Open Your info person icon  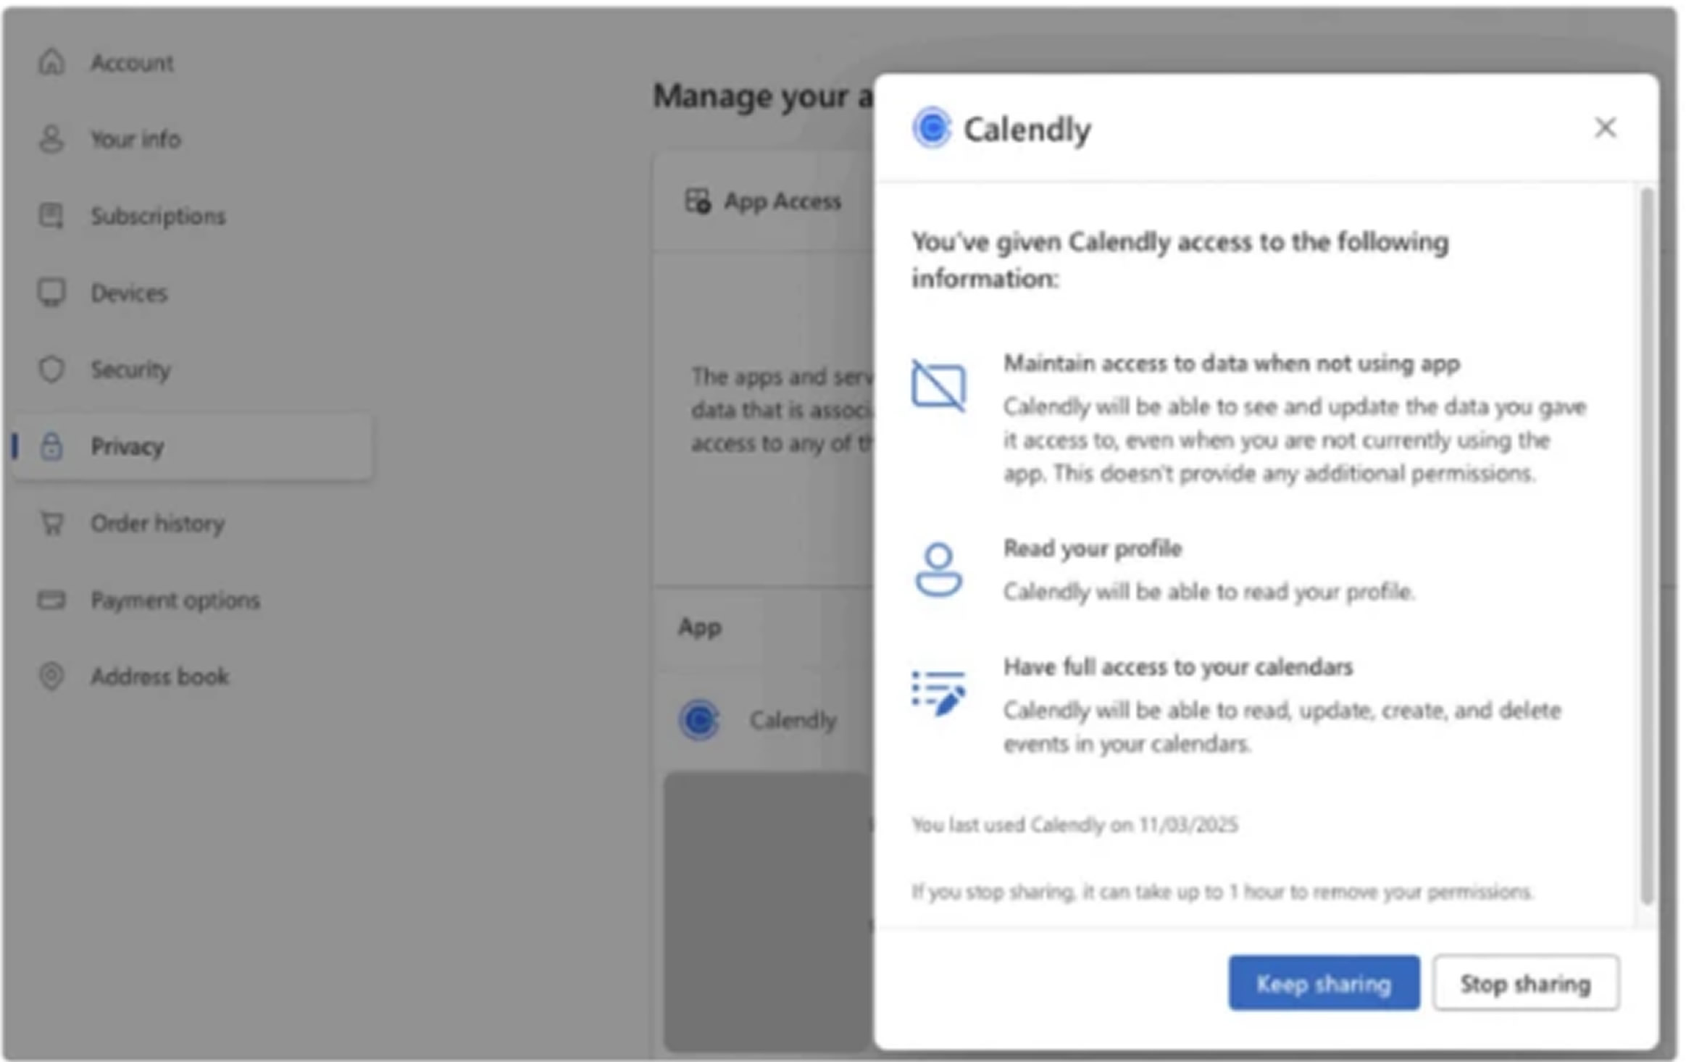tap(51, 139)
